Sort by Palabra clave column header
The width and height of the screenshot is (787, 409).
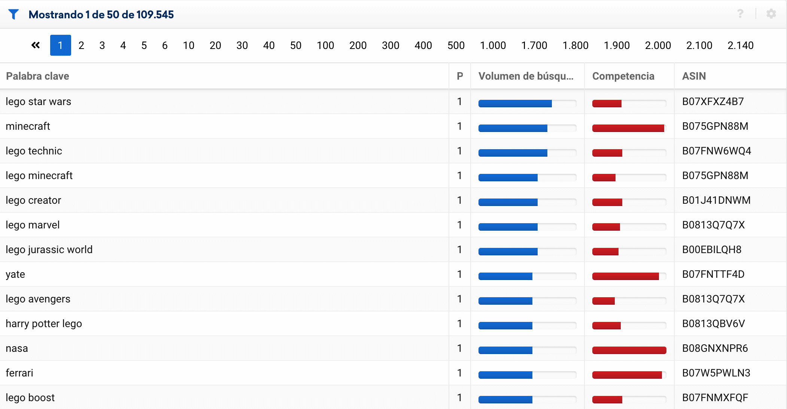coord(37,76)
